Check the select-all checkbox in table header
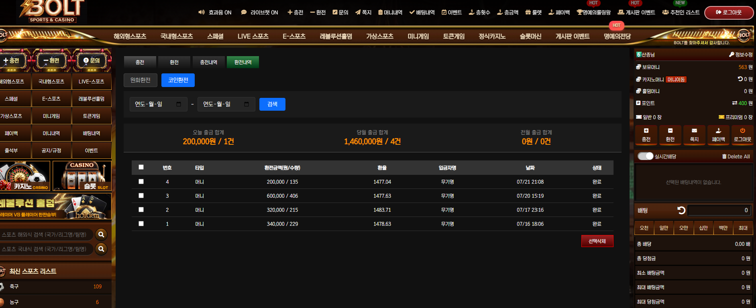756x308 pixels. (141, 167)
